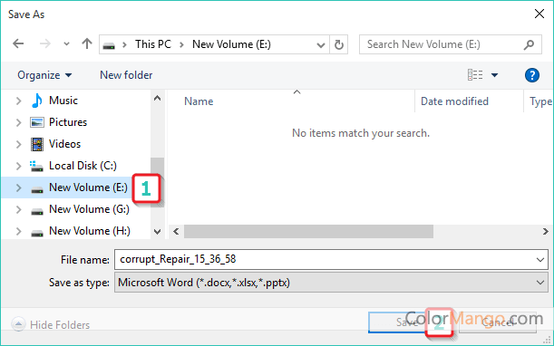Click the search magnifier icon
This screenshot has height=346, width=554.
coord(529,44)
